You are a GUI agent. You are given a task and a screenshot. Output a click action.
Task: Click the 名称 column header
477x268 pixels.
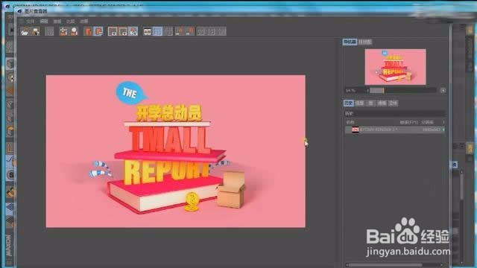350,122
